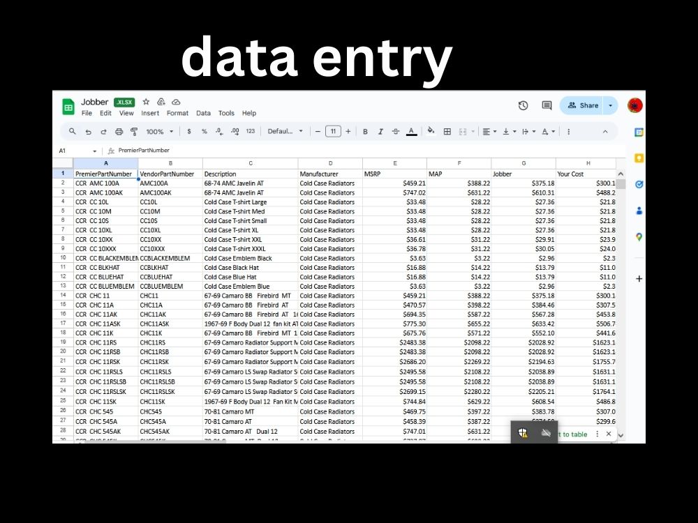Open text wrapping dropdown
The width and height of the screenshot is (698, 523).
click(528, 132)
